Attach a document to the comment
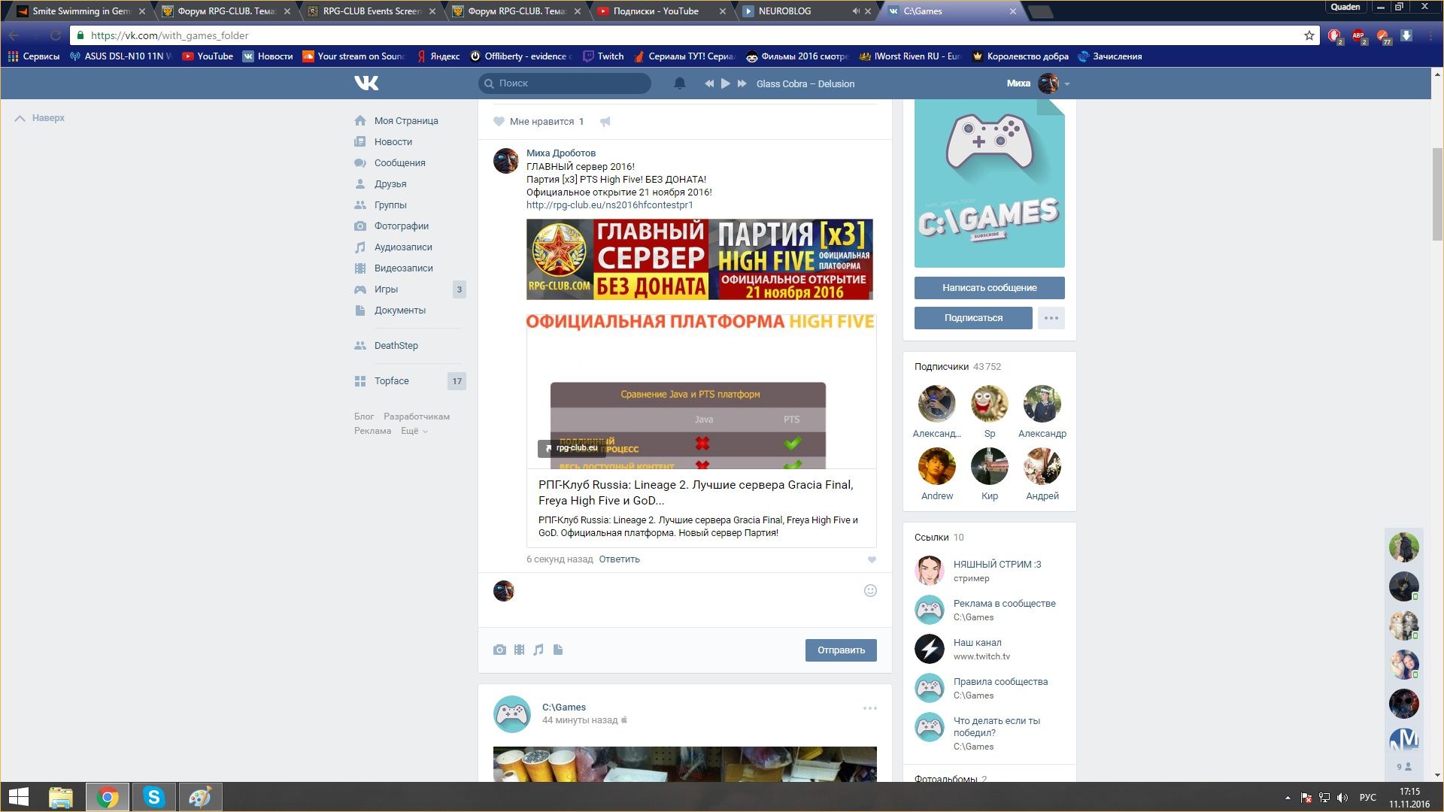 [558, 650]
